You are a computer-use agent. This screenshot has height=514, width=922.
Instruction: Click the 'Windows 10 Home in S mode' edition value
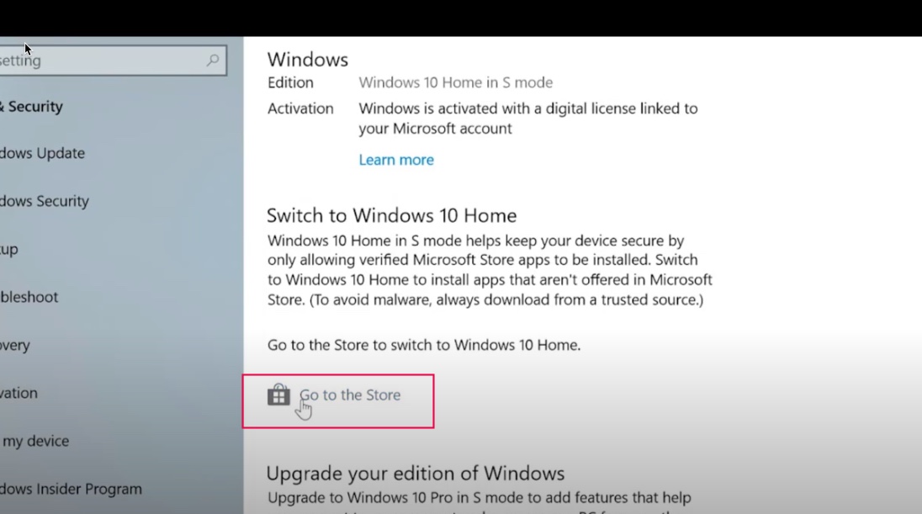(456, 82)
